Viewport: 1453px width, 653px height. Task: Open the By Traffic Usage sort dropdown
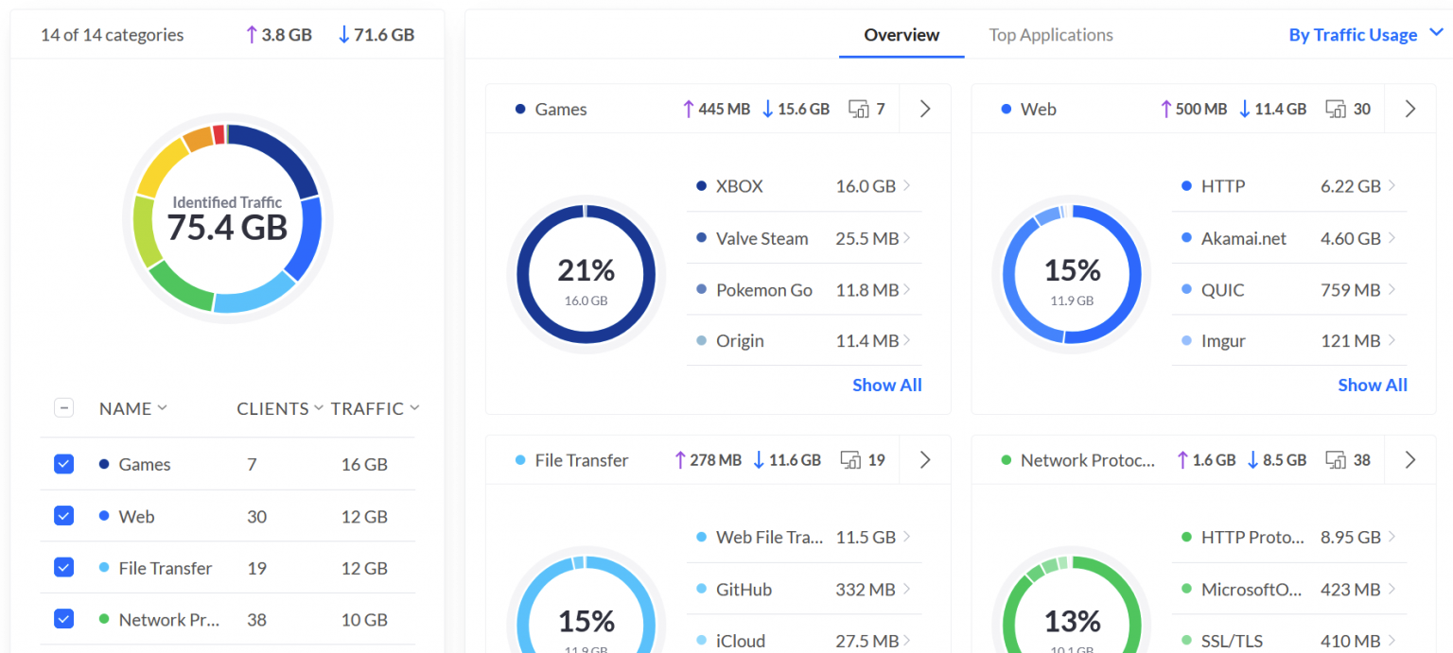1366,35
